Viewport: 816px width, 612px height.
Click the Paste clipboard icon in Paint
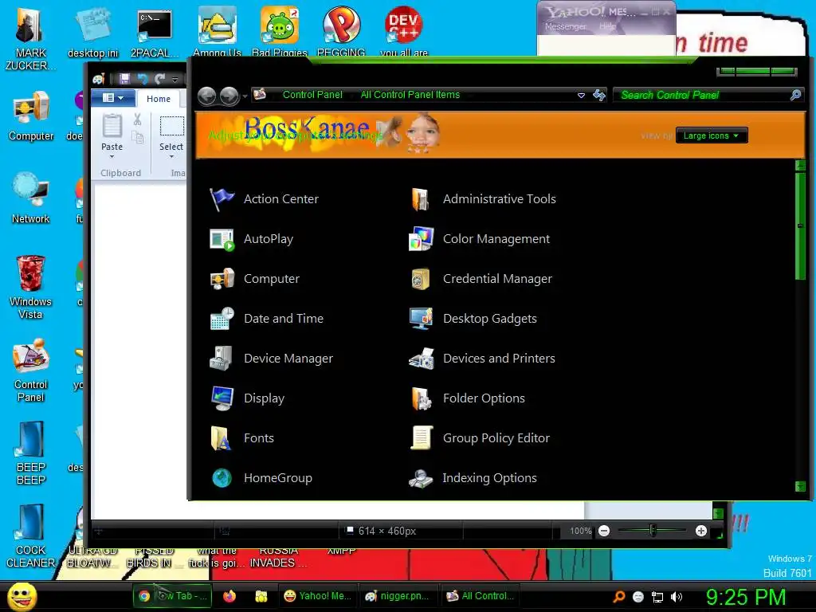coord(112,127)
